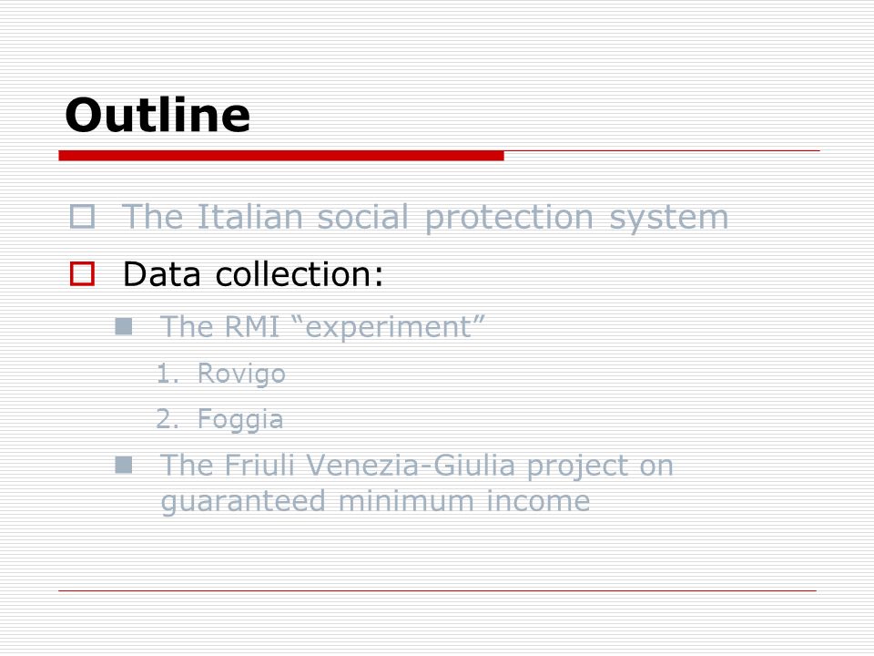The height and width of the screenshot is (656, 874).
Task: Click the filled square bullet before Friuli Venezia-Giulia
Action: pos(124,465)
